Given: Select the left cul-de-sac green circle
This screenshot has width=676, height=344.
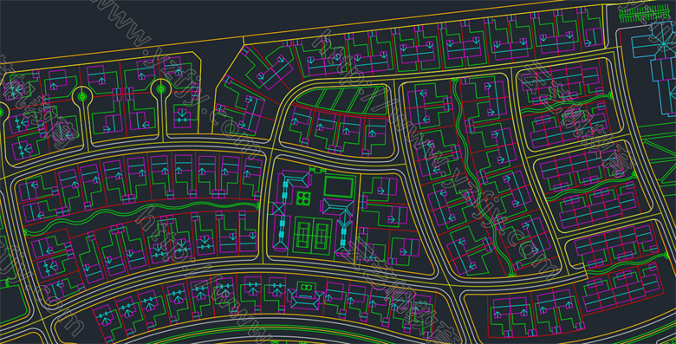Looking at the screenshot, I should pyautogui.click(x=82, y=96).
